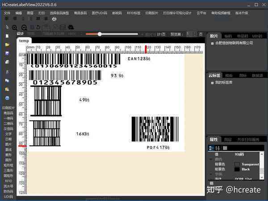Choose 二维码 in the left palette
268x201 pixels.
(8, 123)
